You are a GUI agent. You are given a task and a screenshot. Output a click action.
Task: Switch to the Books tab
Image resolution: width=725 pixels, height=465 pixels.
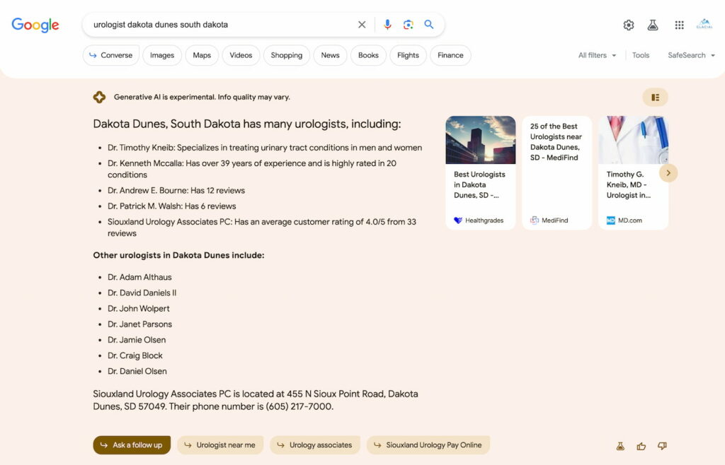(x=368, y=55)
